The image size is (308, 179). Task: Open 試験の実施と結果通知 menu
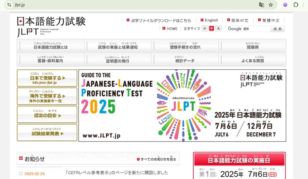coord(118,46)
